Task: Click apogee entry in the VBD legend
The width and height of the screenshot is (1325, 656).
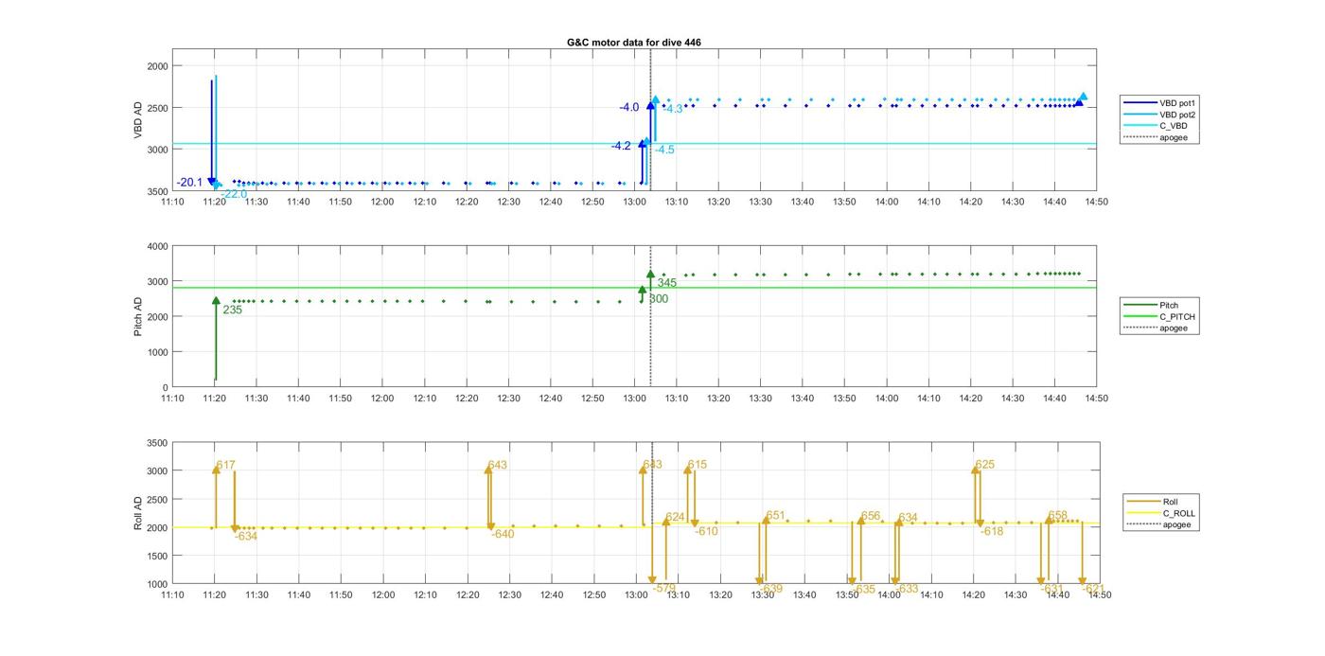Action: (x=1155, y=137)
